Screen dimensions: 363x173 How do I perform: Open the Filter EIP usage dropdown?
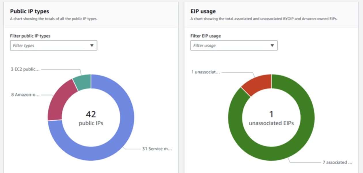click(234, 45)
